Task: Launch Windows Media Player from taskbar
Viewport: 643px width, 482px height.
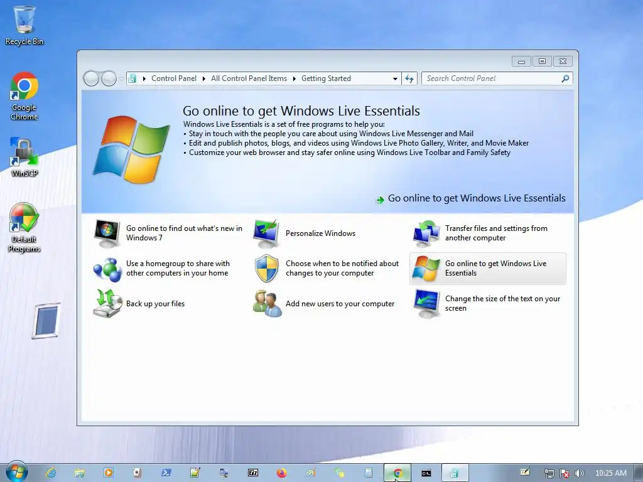Action: coord(108,473)
